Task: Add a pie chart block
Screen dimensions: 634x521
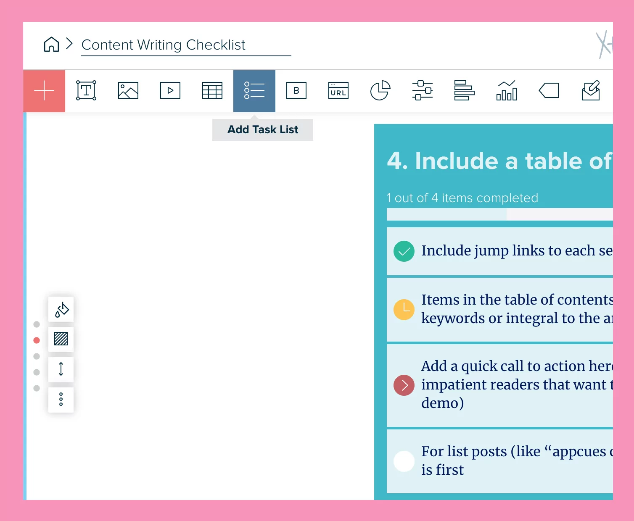Action: (380, 91)
